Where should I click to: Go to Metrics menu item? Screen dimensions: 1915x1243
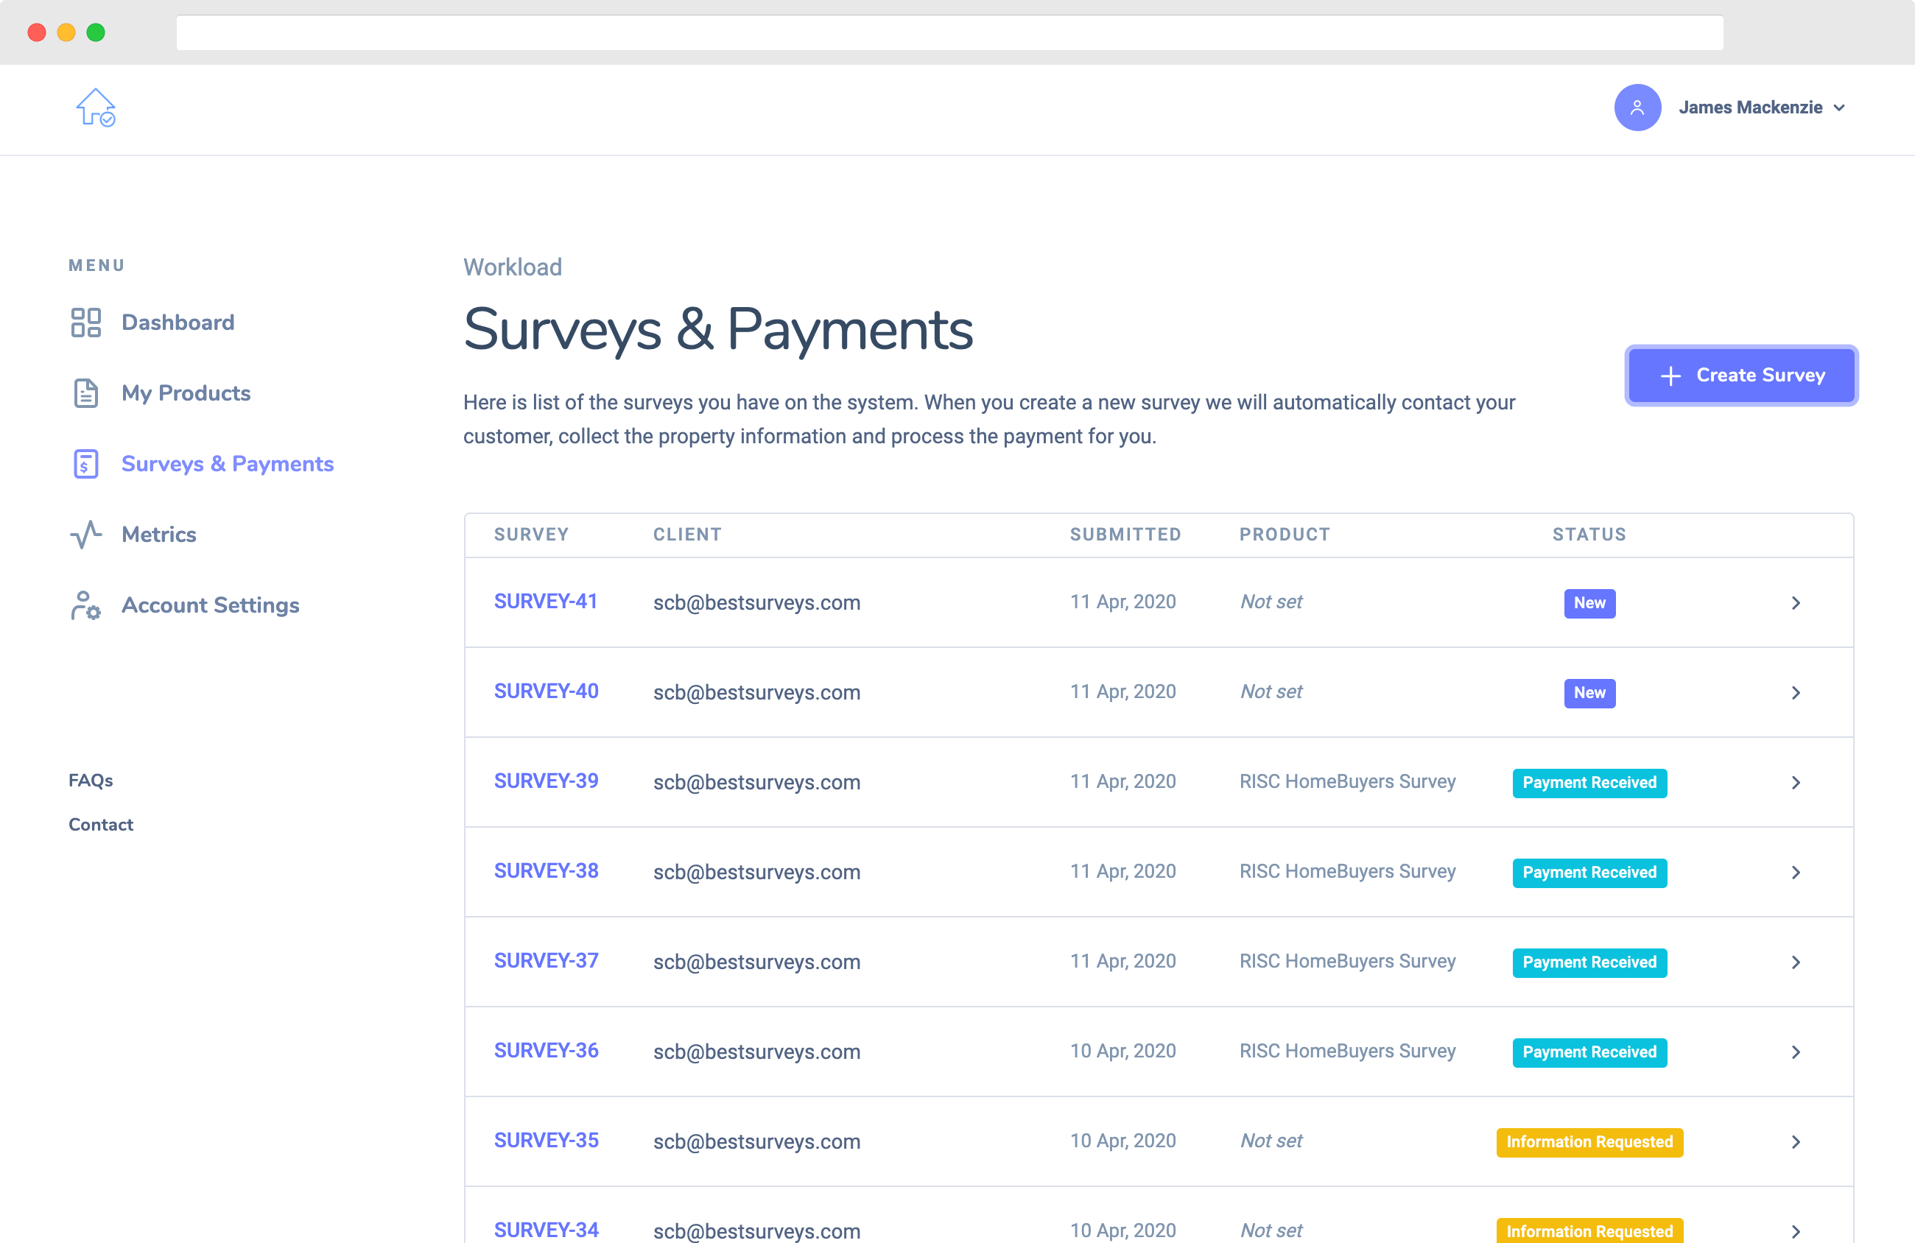point(158,534)
